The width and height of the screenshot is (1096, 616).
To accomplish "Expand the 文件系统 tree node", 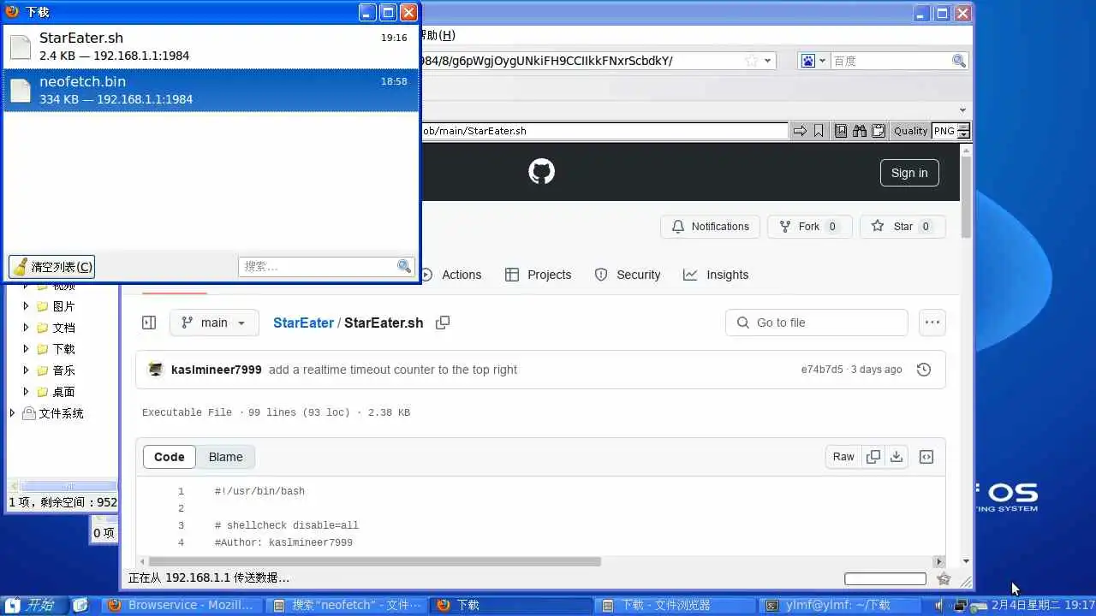I will [x=12, y=413].
